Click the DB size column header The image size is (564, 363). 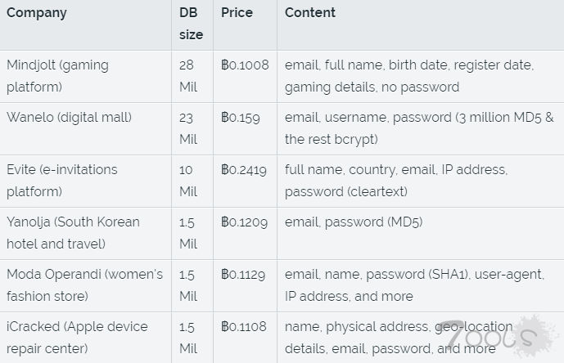point(192,24)
